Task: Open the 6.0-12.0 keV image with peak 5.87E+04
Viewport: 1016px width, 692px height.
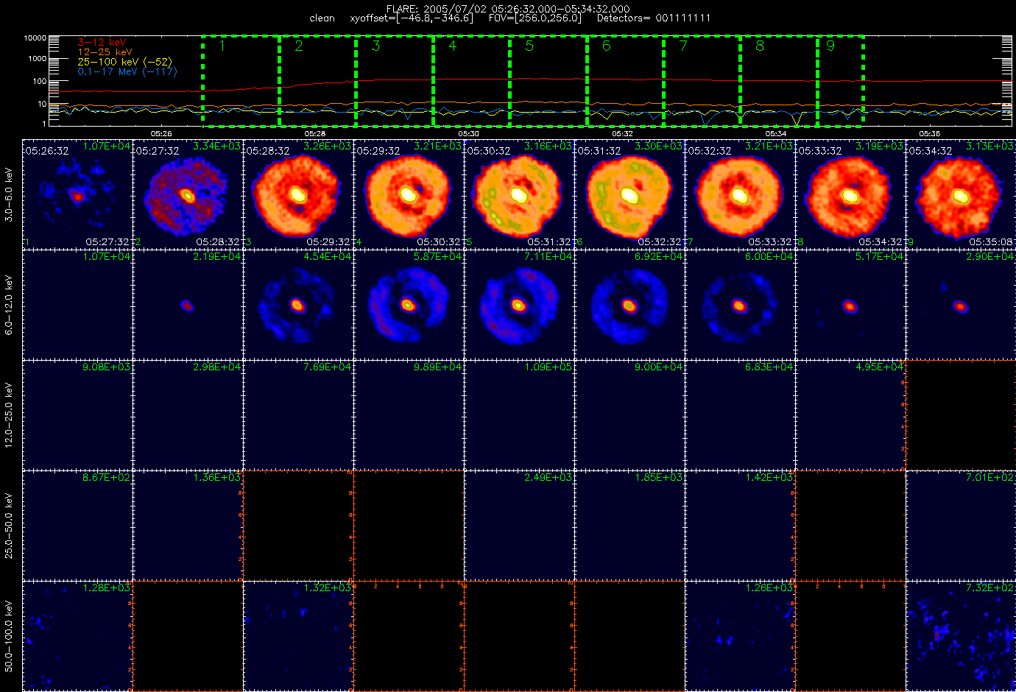Action: 409,304
